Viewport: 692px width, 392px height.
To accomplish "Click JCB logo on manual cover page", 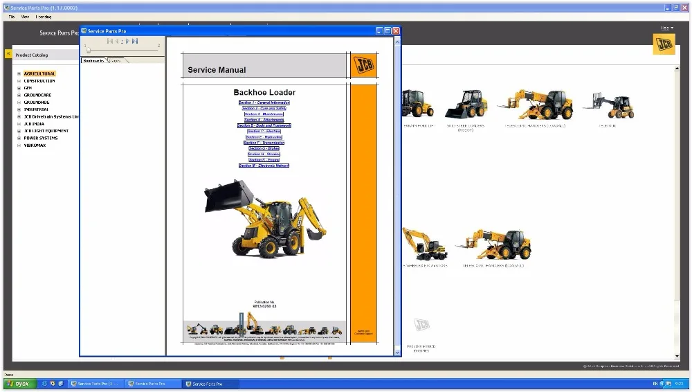I will click(364, 65).
